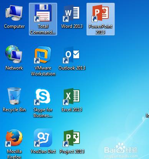The image size is (149, 159).
Task: Click the 'YouDao Dict' label text
Action: click(43, 151)
